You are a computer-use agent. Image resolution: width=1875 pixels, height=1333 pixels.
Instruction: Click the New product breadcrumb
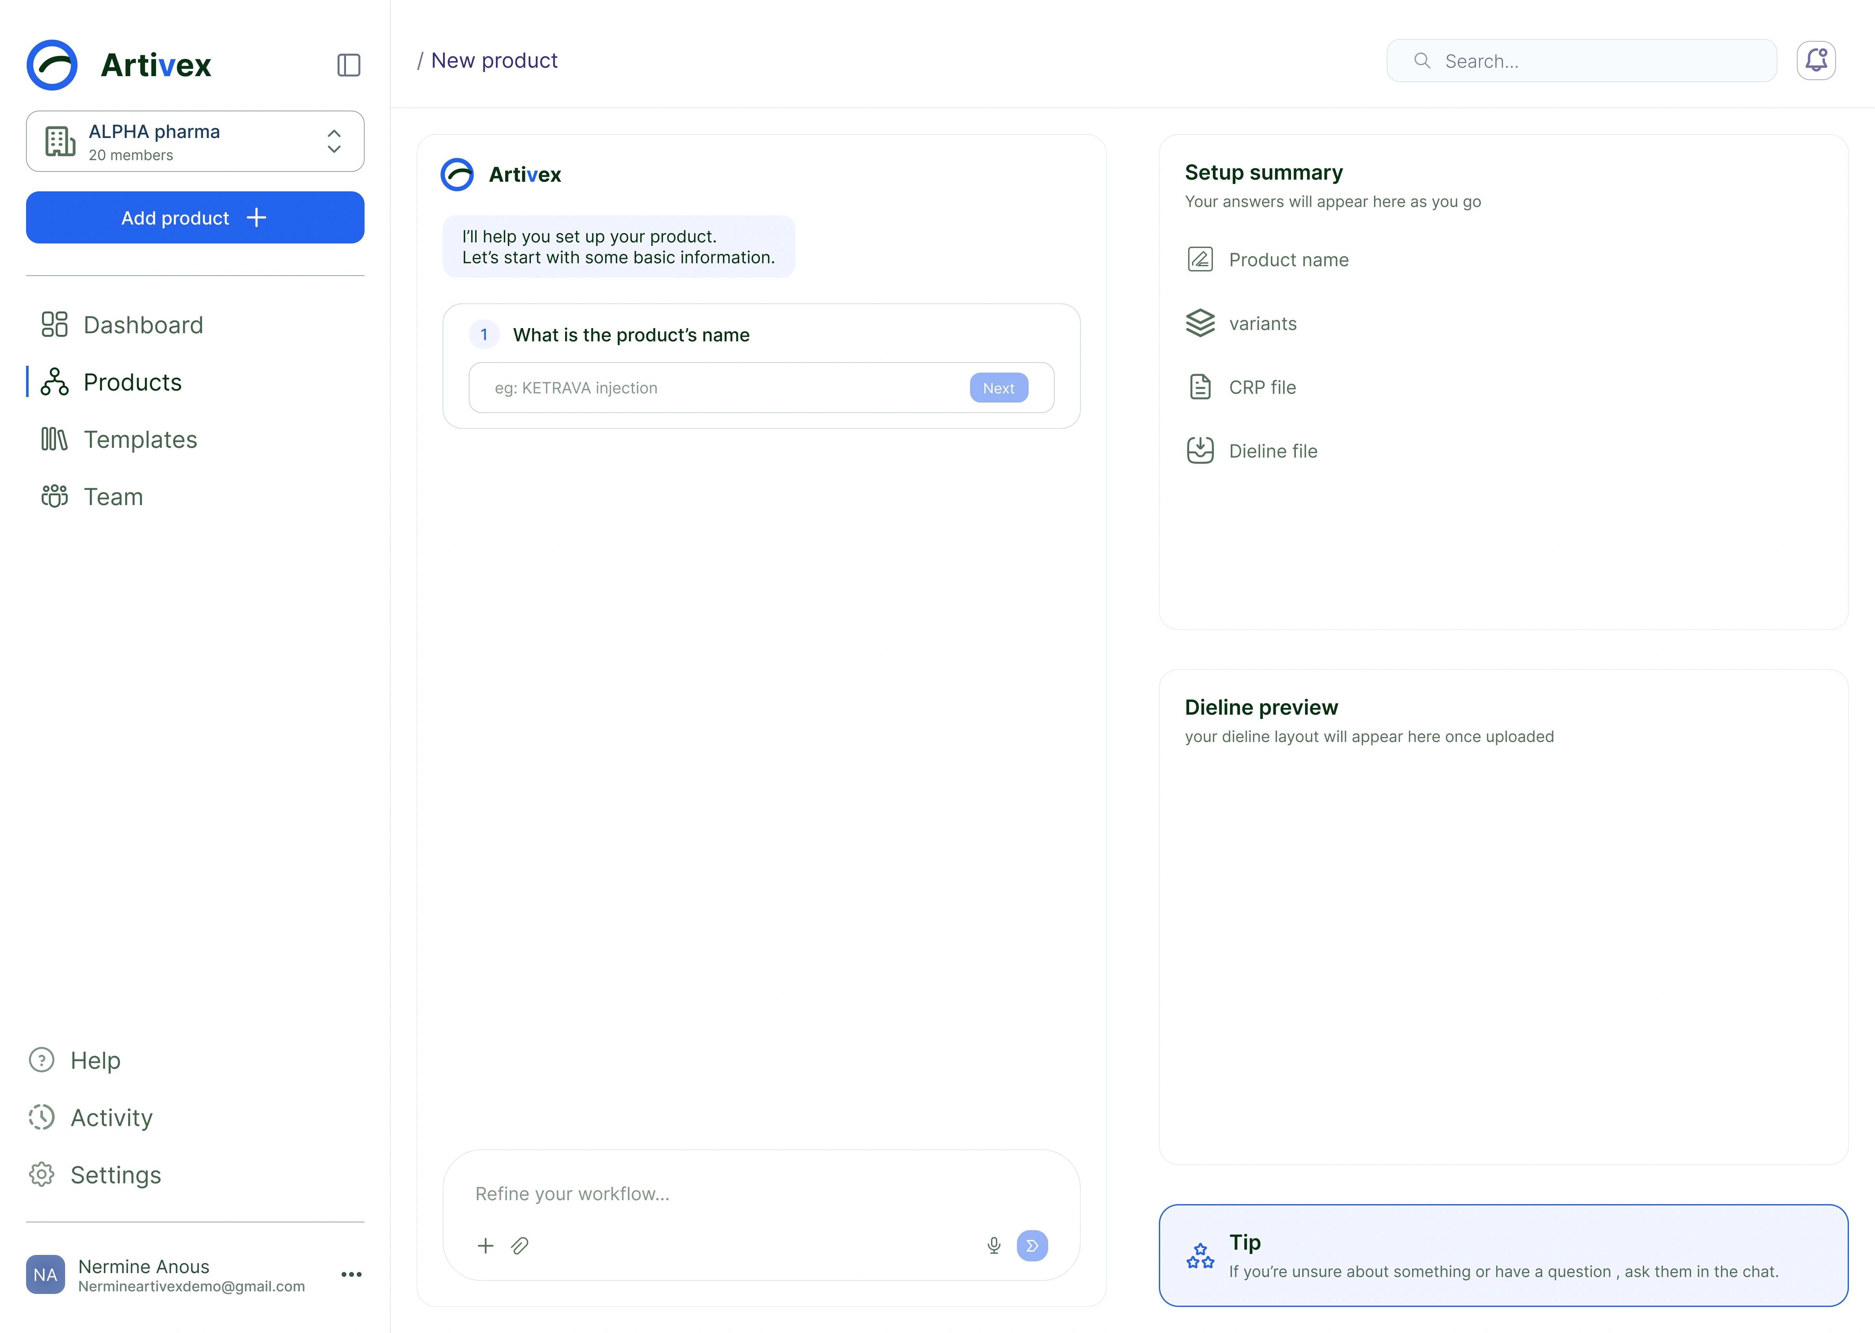[494, 61]
